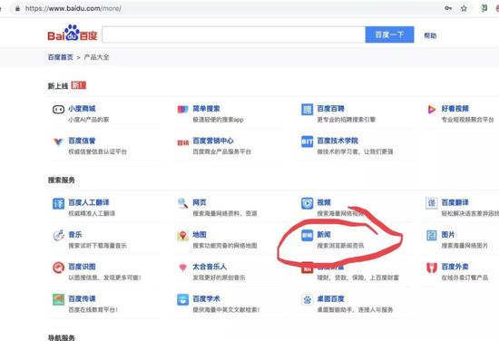Click the 小度商城 robot icon
The width and height of the screenshot is (499, 341).
(58, 110)
